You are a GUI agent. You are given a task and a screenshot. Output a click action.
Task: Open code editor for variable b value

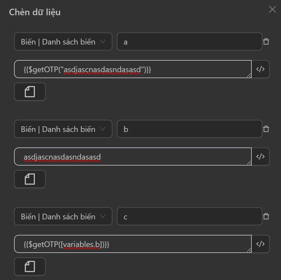(x=260, y=156)
